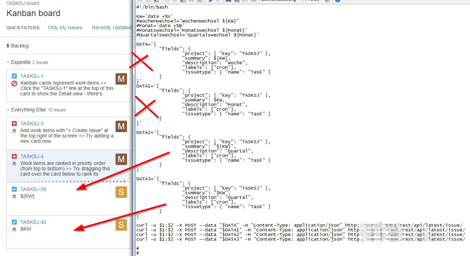Collapse the Expedite swimlane
The height and width of the screenshot is (256, 470).
8,62
